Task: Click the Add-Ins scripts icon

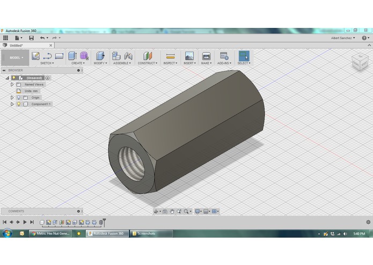Action: click(x=224, y=56)
